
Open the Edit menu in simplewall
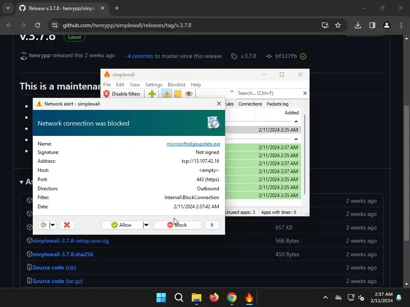point(120,85)
